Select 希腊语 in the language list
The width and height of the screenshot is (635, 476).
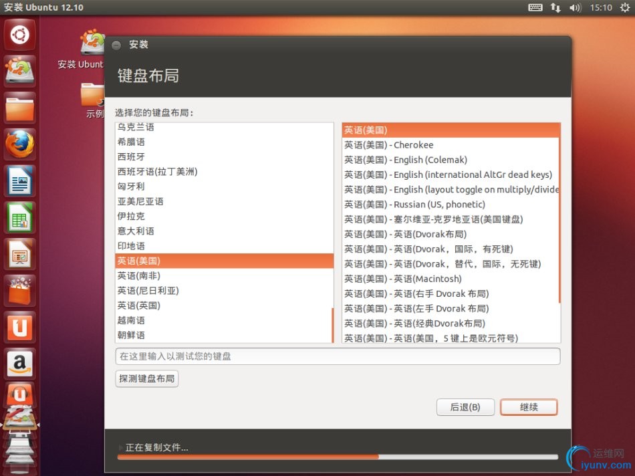(x=223, y=142)
